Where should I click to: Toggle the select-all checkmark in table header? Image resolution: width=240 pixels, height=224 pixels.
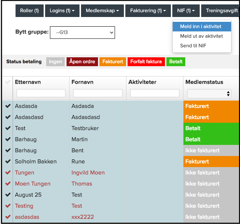[x=8, y=82]
